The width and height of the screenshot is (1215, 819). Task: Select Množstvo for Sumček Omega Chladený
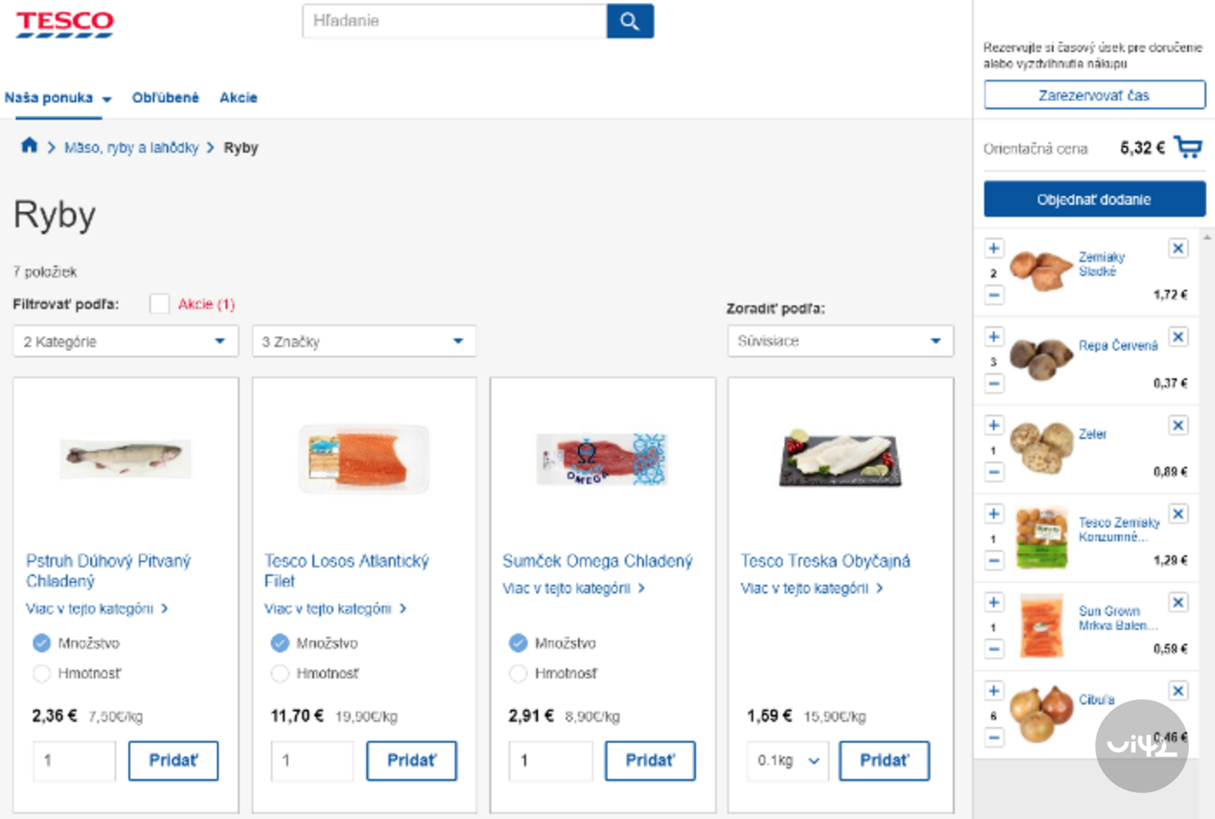(518, 643)
